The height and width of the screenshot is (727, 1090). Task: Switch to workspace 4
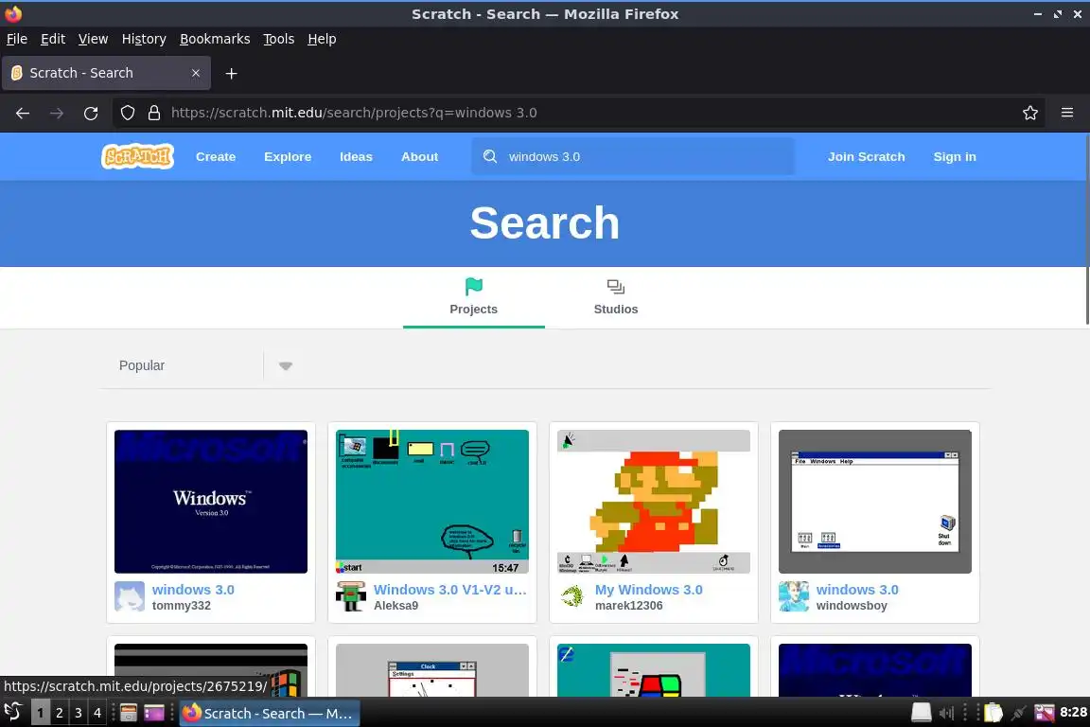(x=97, y=713)
